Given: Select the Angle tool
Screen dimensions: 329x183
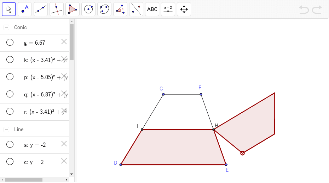Looking at the screenshot, I should click(x=120, y=9).
